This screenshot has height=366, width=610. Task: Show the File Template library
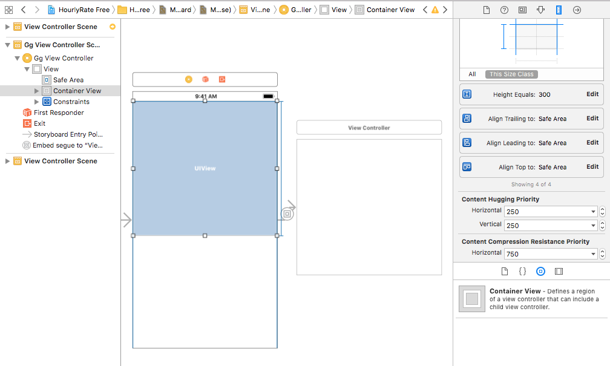tap(505, 272)
